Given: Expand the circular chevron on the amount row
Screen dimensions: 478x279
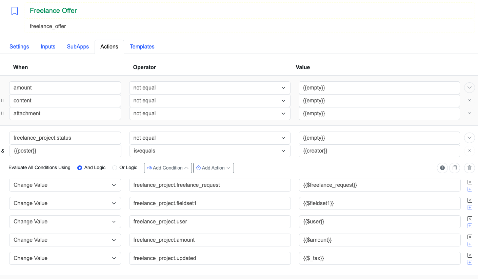Looking at the screenshot, I should pos(470,88).
